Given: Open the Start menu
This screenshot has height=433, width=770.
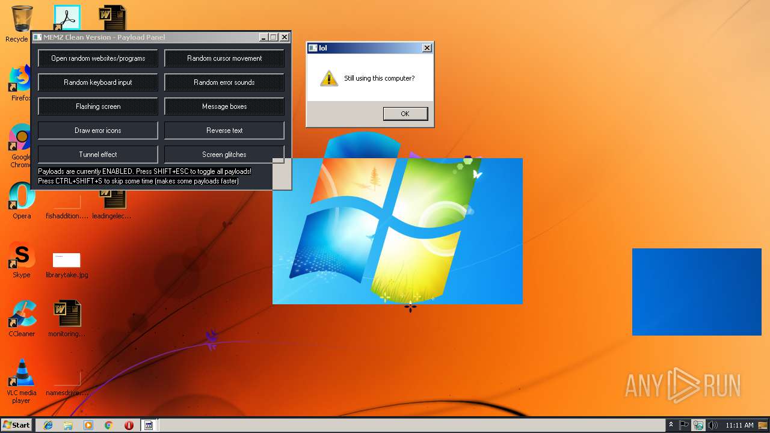Looking at the screenshot, I should (x=17, y=425).
